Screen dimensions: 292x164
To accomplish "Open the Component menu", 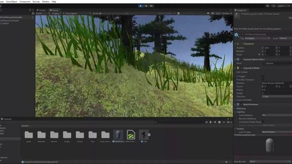I will click(x=25, y=1).
